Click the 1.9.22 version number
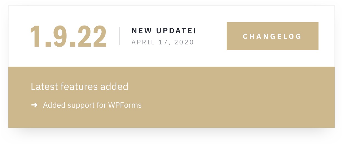 coord(68,37)
